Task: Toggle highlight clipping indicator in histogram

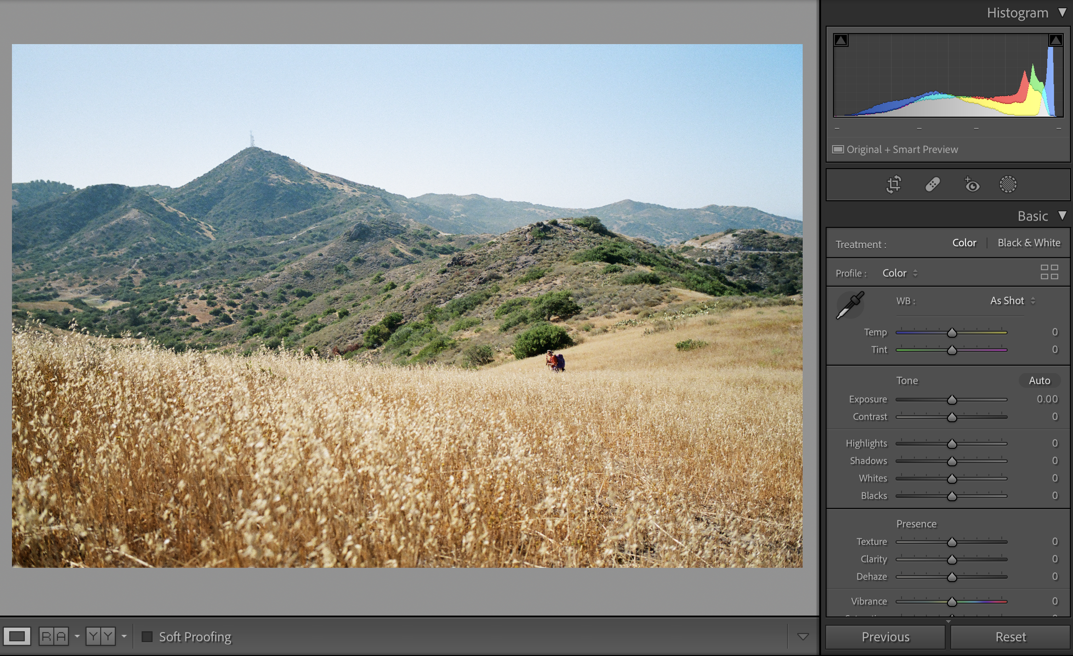Action: tap(1056, 40)
